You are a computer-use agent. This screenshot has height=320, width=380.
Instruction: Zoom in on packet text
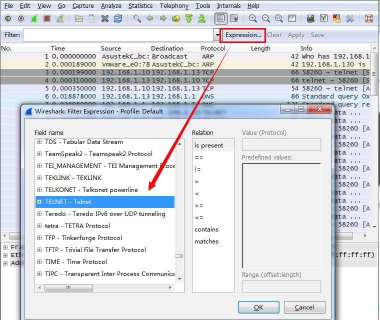point(253,18)
